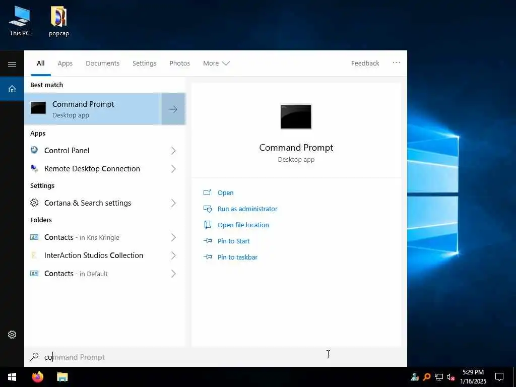Screen dimensions: 516x387
Task: Open the This PC desktop icon
Action: 20,21
